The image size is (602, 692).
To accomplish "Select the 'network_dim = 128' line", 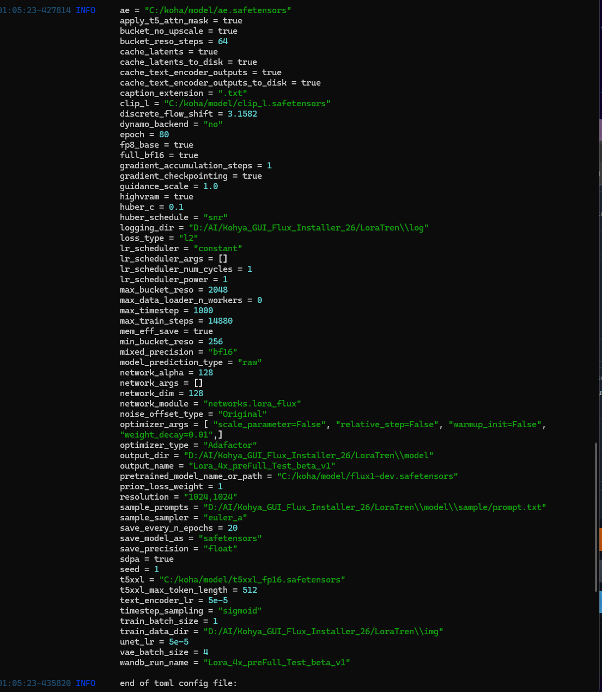I will click(x=161, y=393).
